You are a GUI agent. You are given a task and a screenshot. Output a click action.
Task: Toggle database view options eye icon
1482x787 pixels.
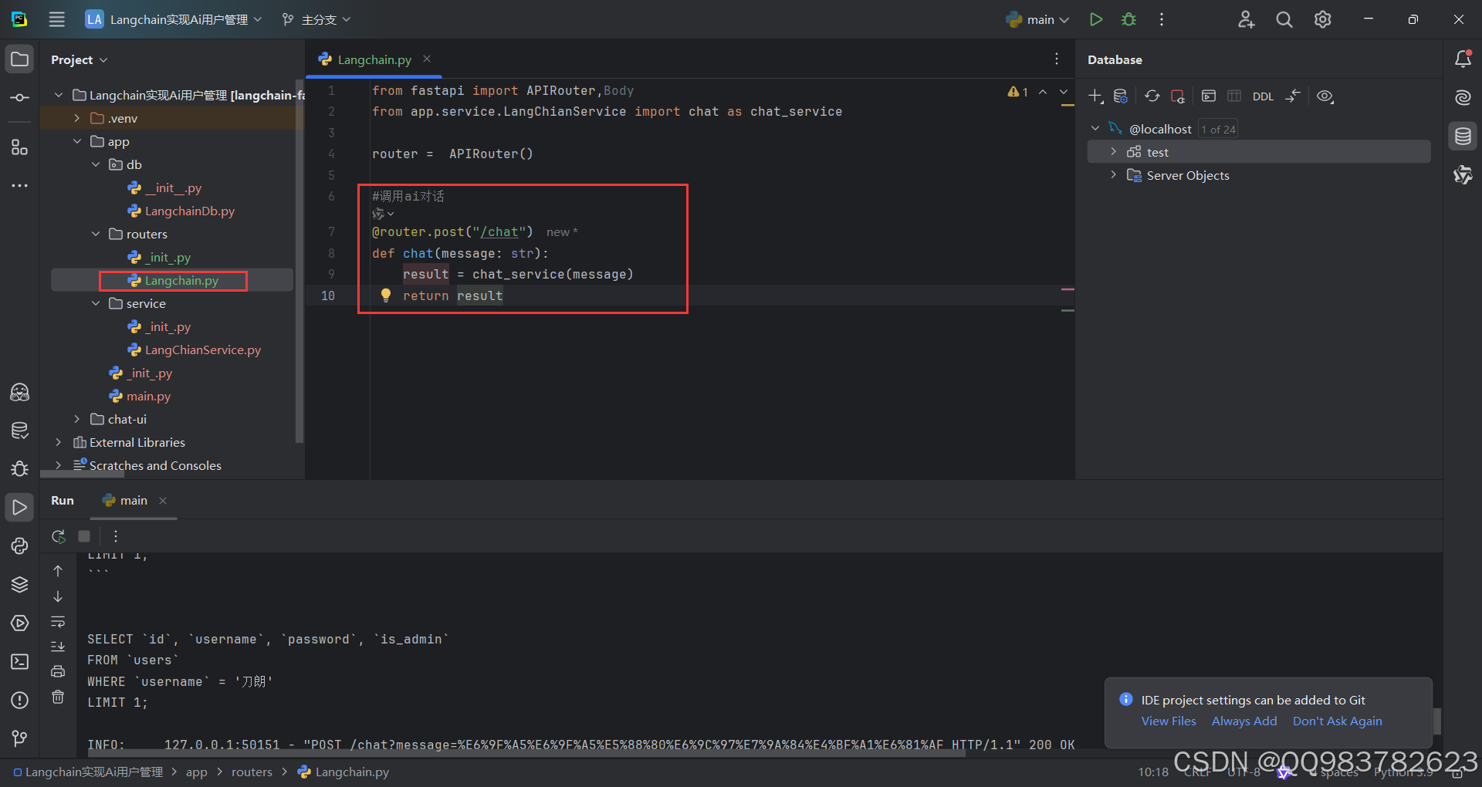coord(1325,96)
